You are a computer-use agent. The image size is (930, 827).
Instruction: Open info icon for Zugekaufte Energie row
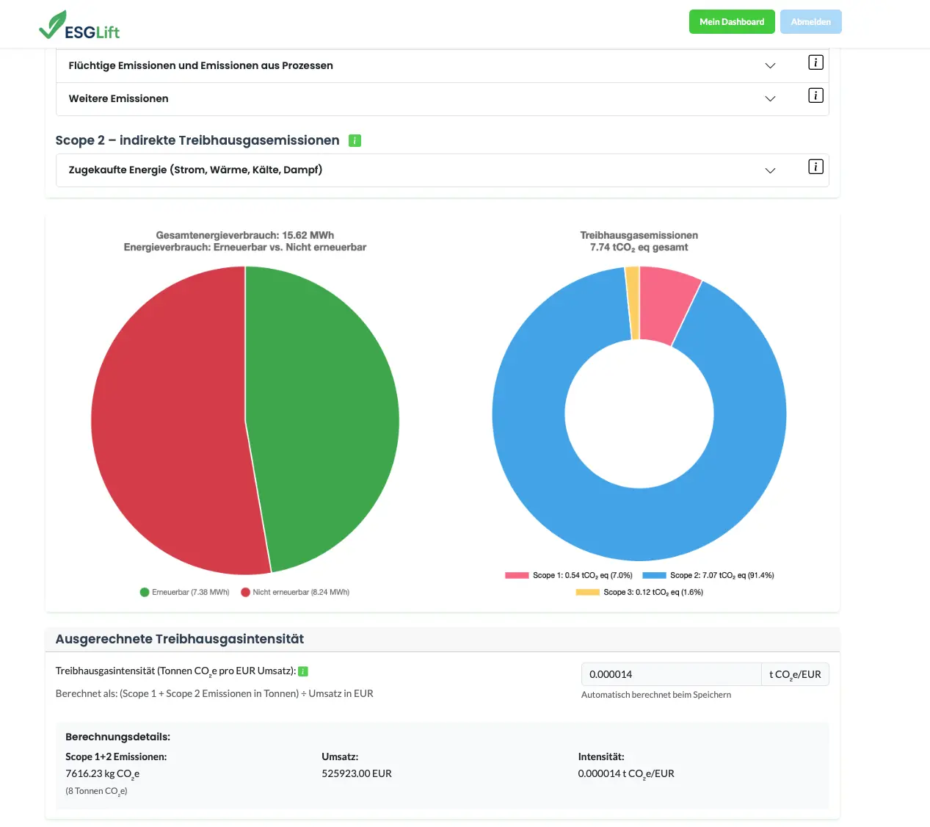pos(815,167)
